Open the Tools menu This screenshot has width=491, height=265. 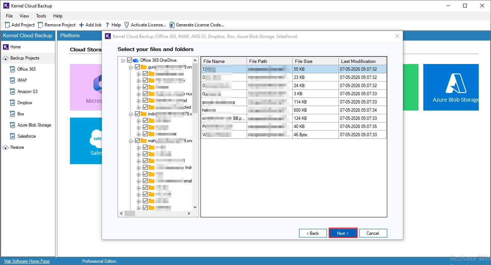point(41,16)
